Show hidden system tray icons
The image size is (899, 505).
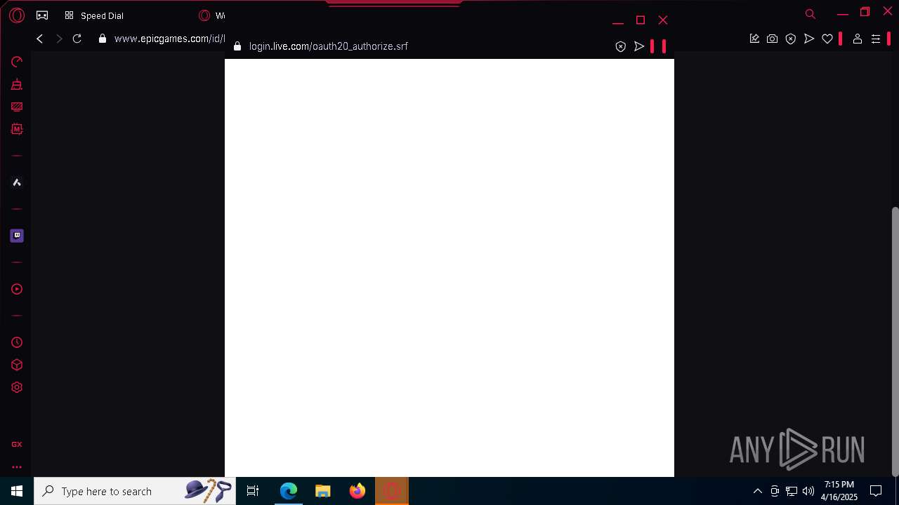757,491
